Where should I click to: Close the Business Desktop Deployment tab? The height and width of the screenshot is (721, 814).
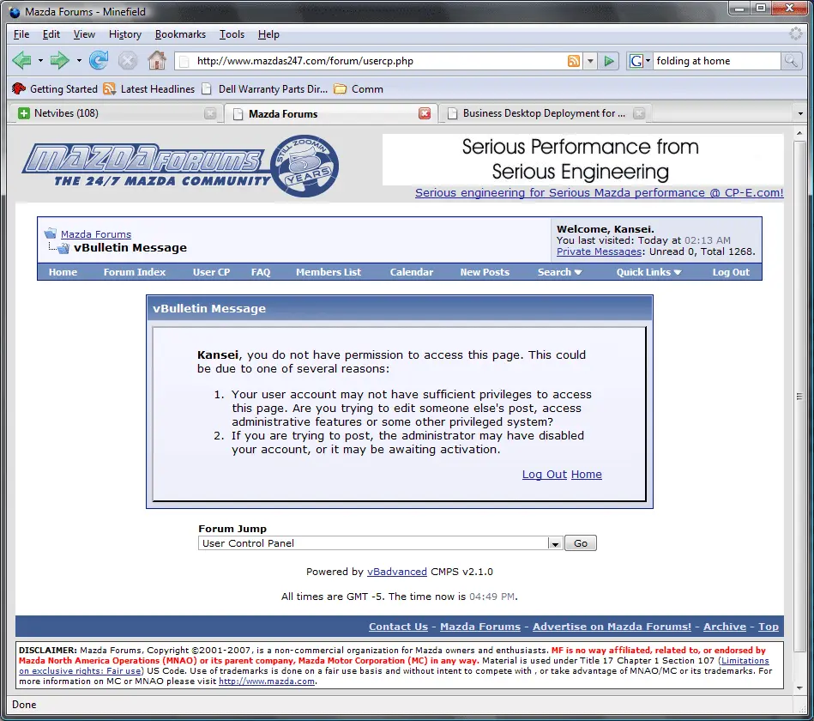point(639,113)
